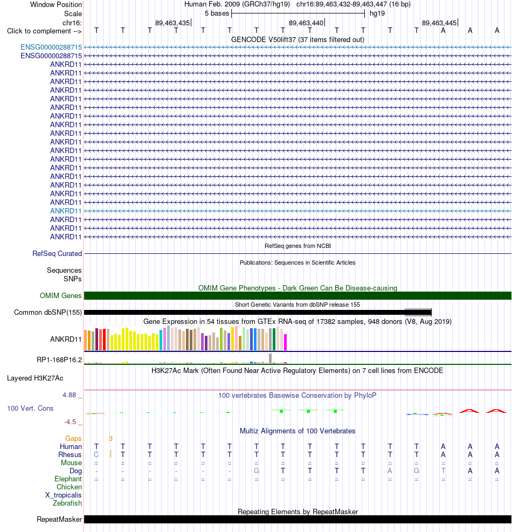Click the chr16: ruler label
The height and width of the screenshot is (532, 512).
(x=72, y=23)
